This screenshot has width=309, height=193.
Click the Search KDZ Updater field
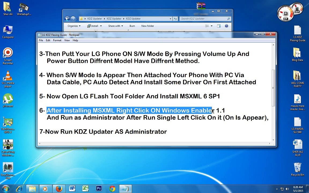click(x=205, y=19)
